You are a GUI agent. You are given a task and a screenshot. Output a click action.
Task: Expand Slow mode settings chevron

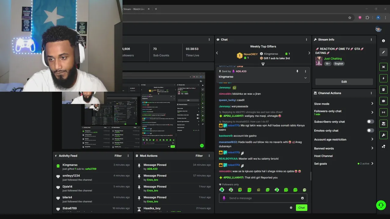[x=372, y=104]
